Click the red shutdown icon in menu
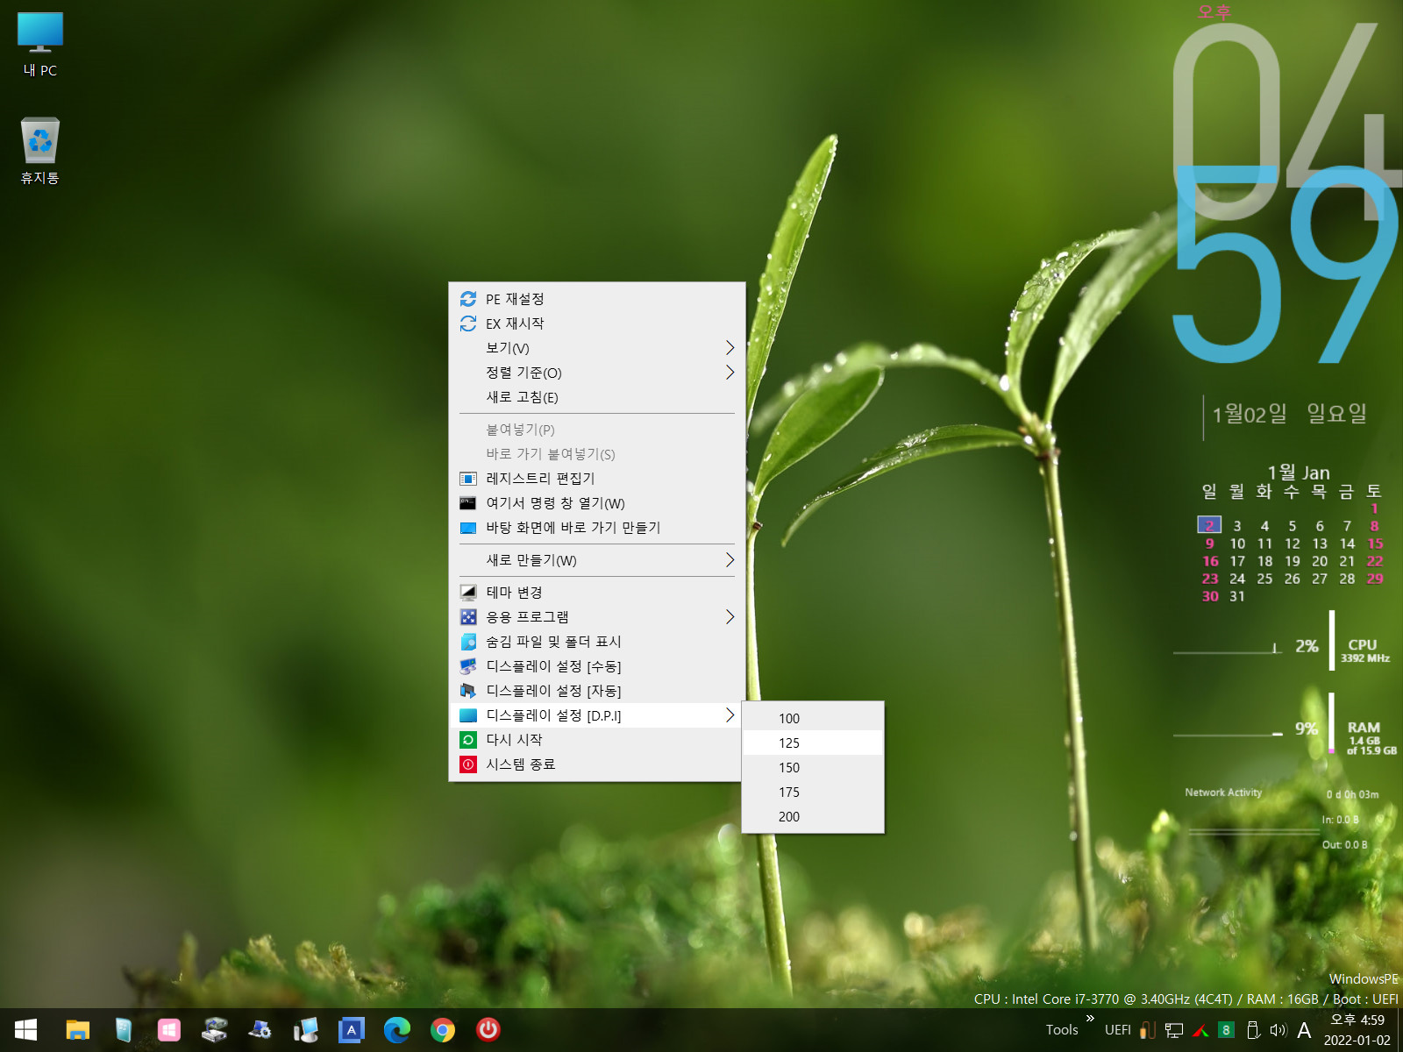This screenshot has height=1052, width=1403. coord(468,764)
